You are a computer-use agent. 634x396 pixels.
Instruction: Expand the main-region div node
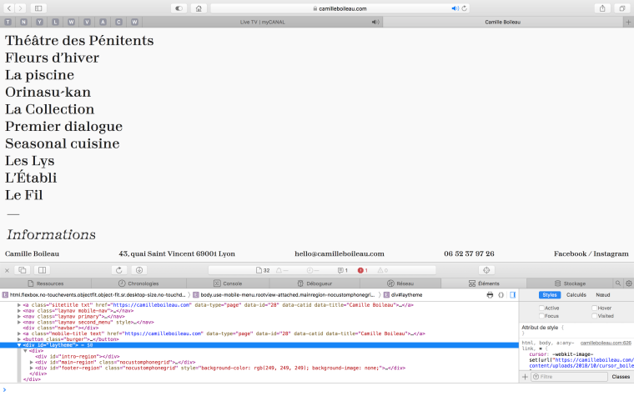[32, 362]
